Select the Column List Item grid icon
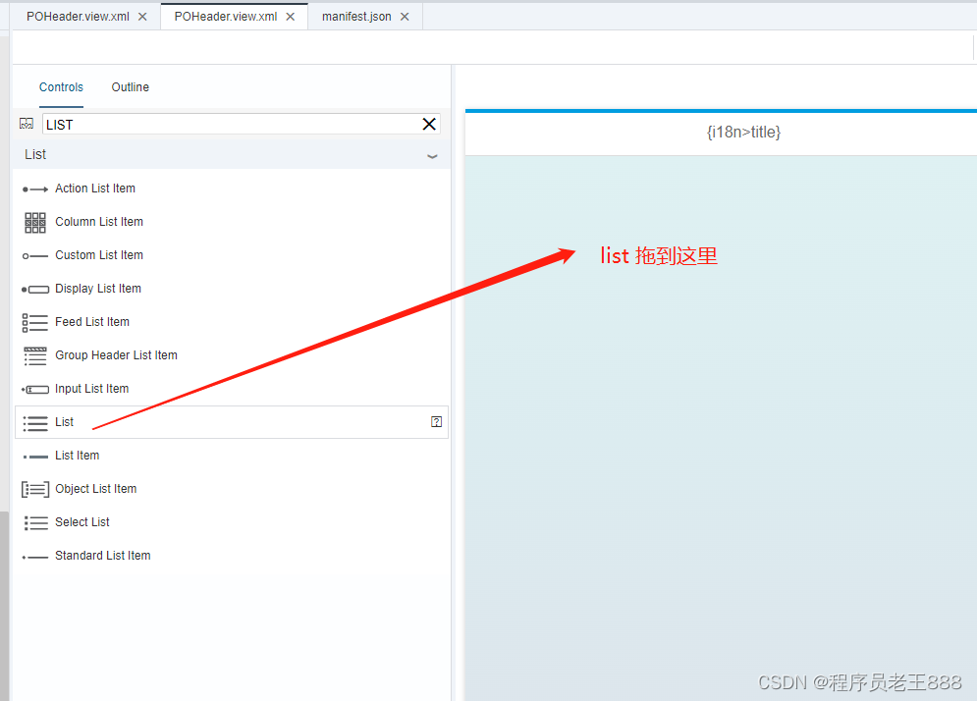The height and width of the screenshot is (701, 977). point(35,223)
